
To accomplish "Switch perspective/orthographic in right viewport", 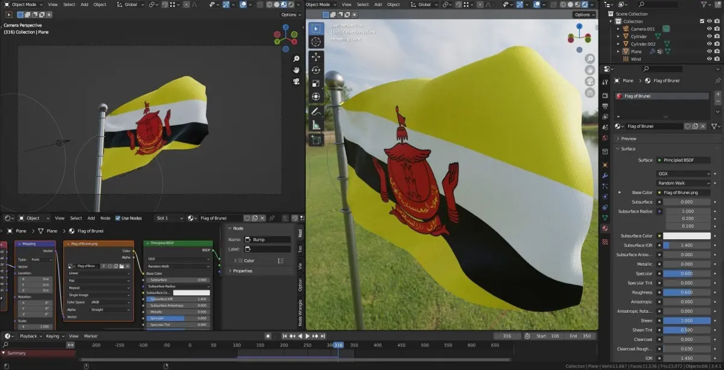I will (x=589, y=92).
